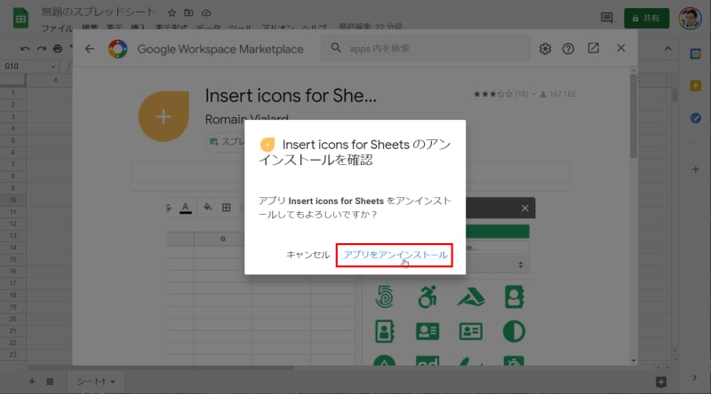
Task: Open Google account avatar
Action: [x=690, y=18]
